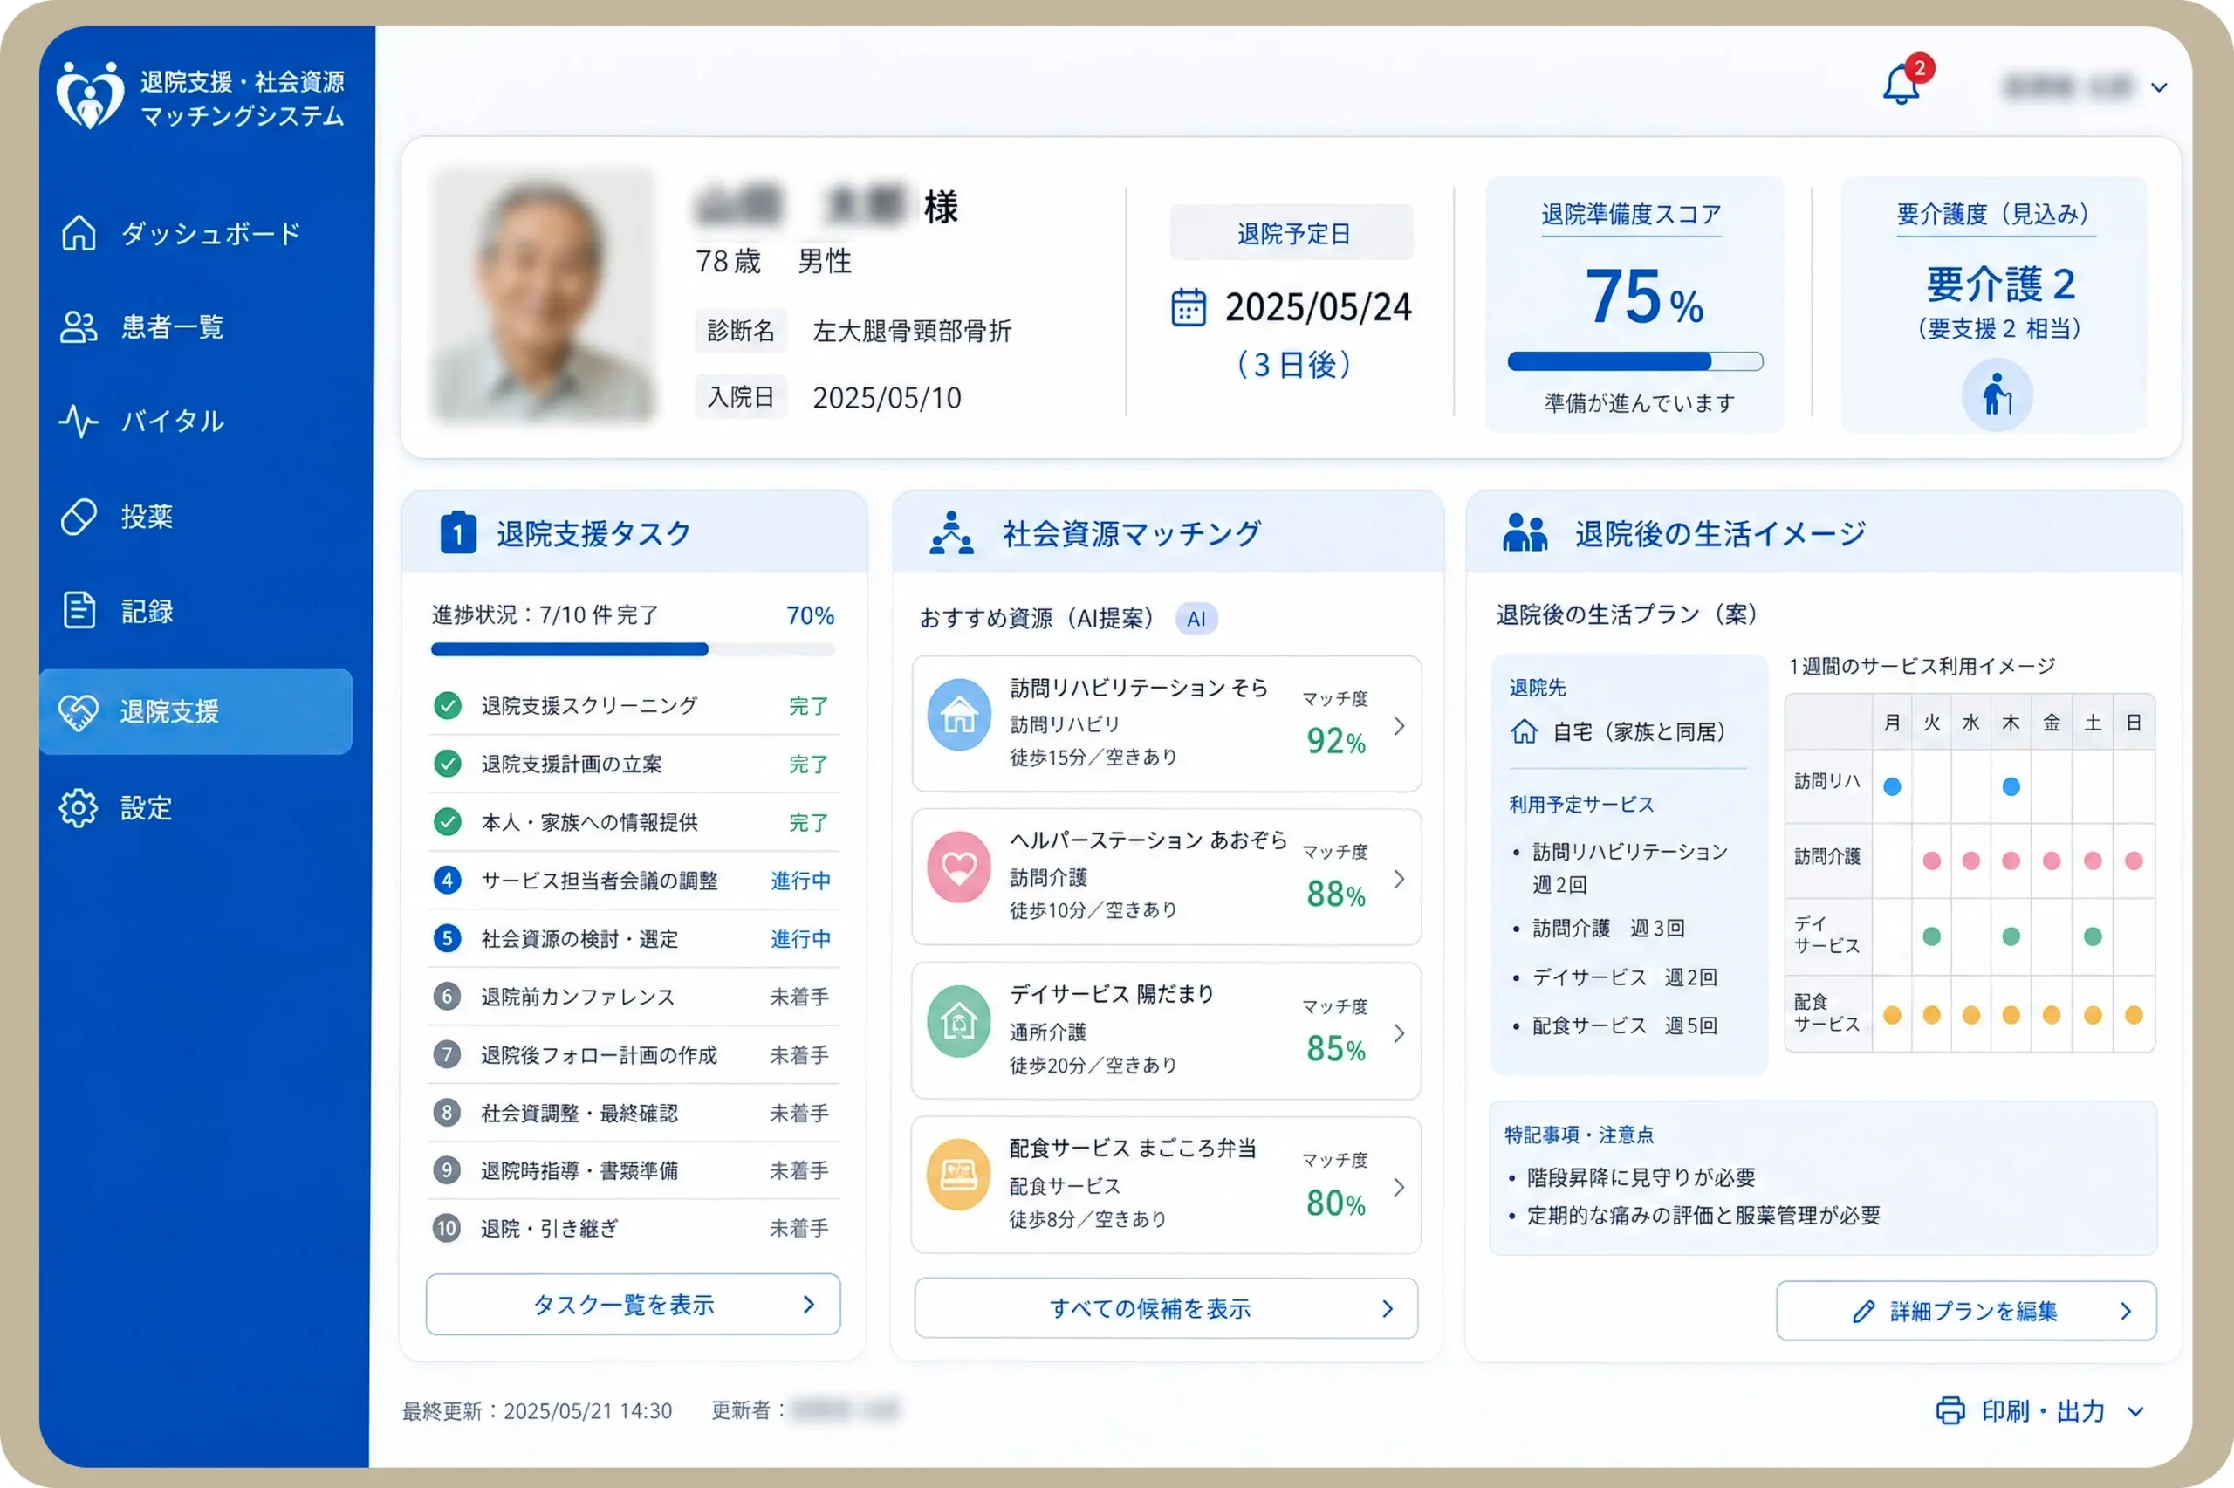Screen dimensions: 2234x1488
Task: Click the blue 訪問リハ dot on 木
Action: point(2011,785)
